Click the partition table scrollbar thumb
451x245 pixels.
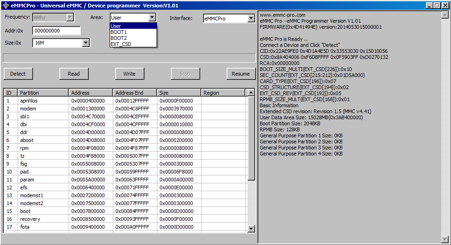pyautogui.click(x=251, y=138)
